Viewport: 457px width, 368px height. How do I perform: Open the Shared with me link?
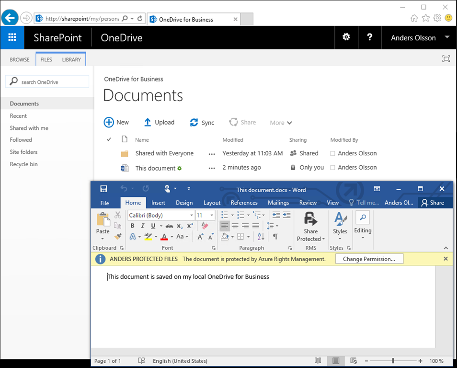[x=29, y=128]
